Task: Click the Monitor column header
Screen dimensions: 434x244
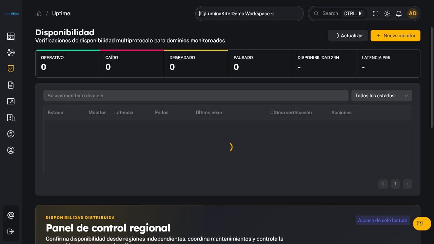Action: 97,113
